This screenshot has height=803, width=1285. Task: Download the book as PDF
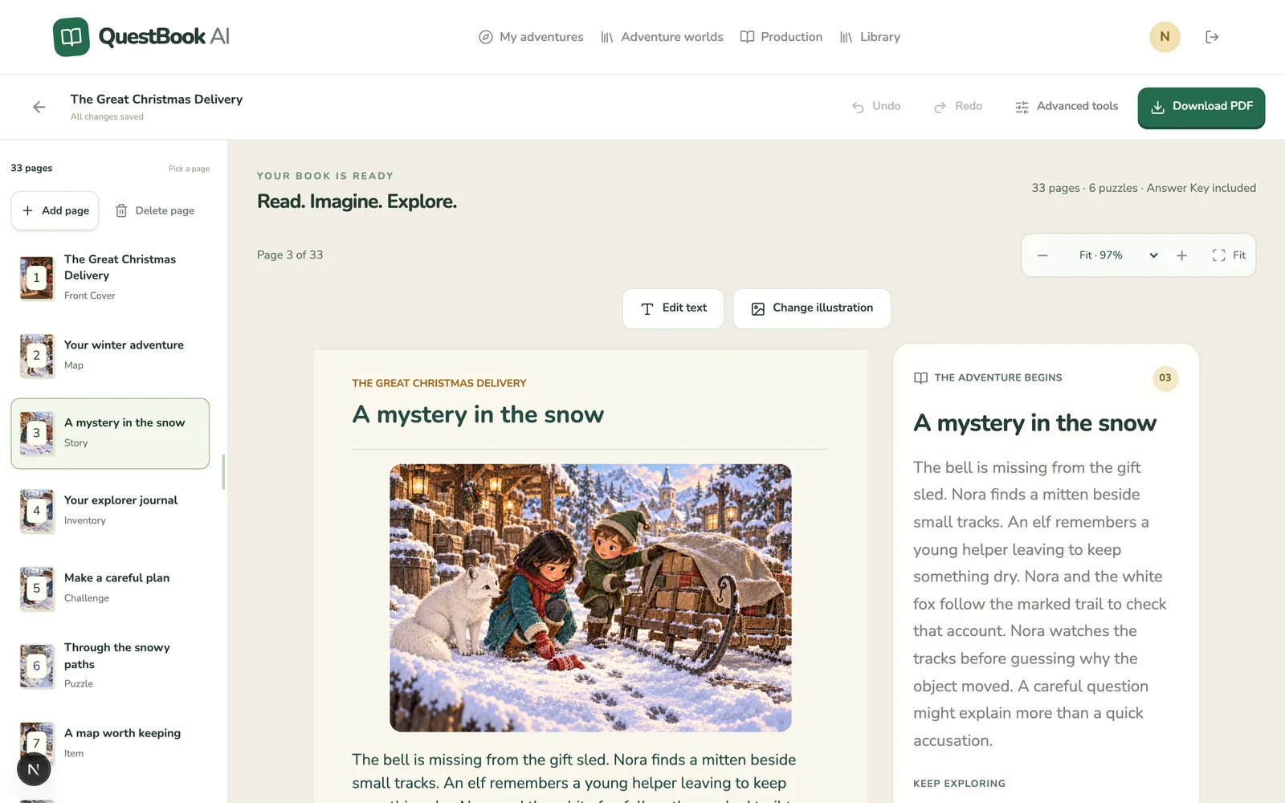[x=1201, y=107]
